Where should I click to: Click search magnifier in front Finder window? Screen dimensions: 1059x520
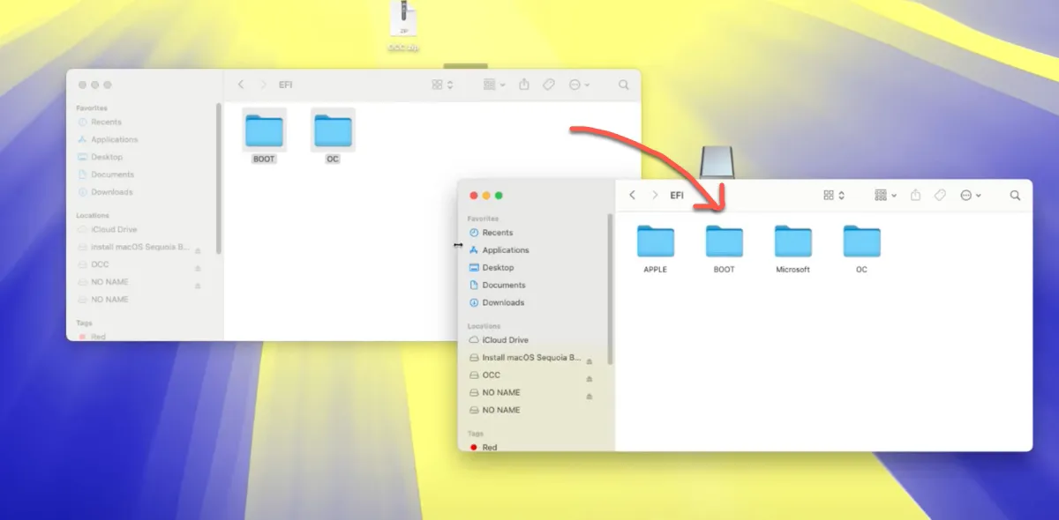(1015, 196)
